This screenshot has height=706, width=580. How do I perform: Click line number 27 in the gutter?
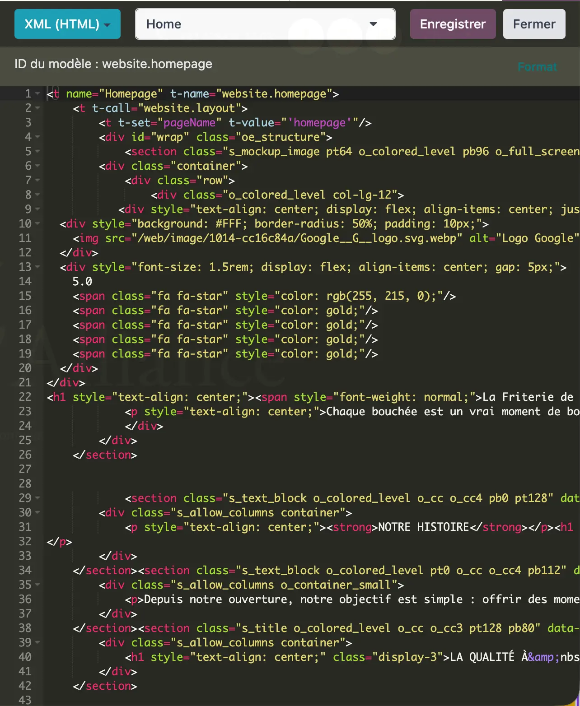click(25, 469)
